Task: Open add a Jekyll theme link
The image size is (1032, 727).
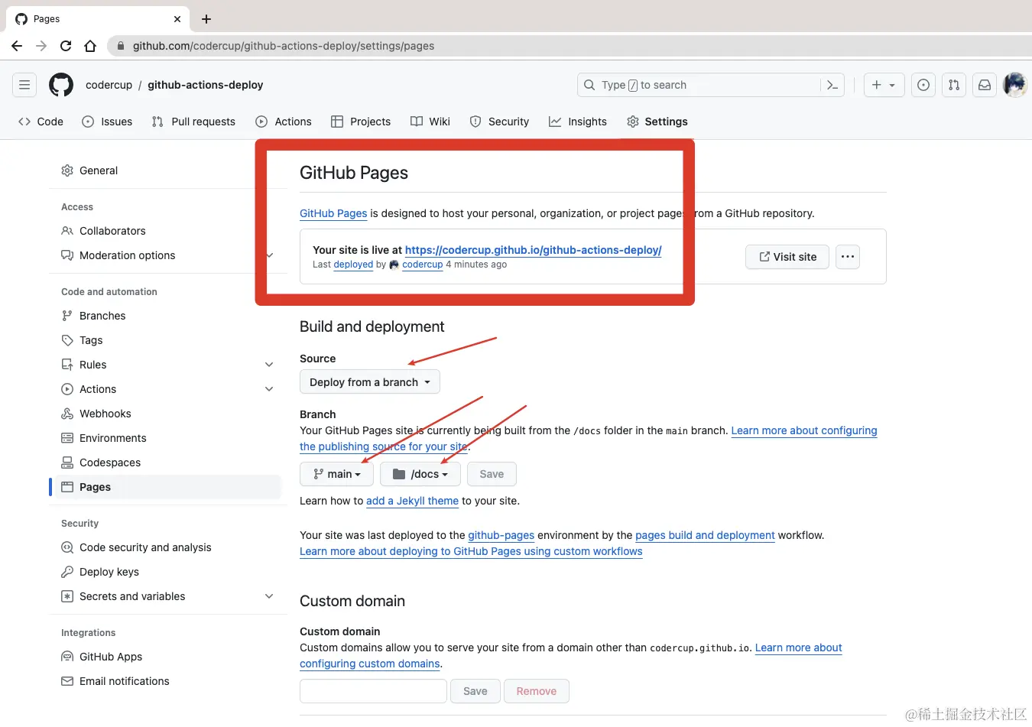Action: pyautogui.click(x=412, y=501)
